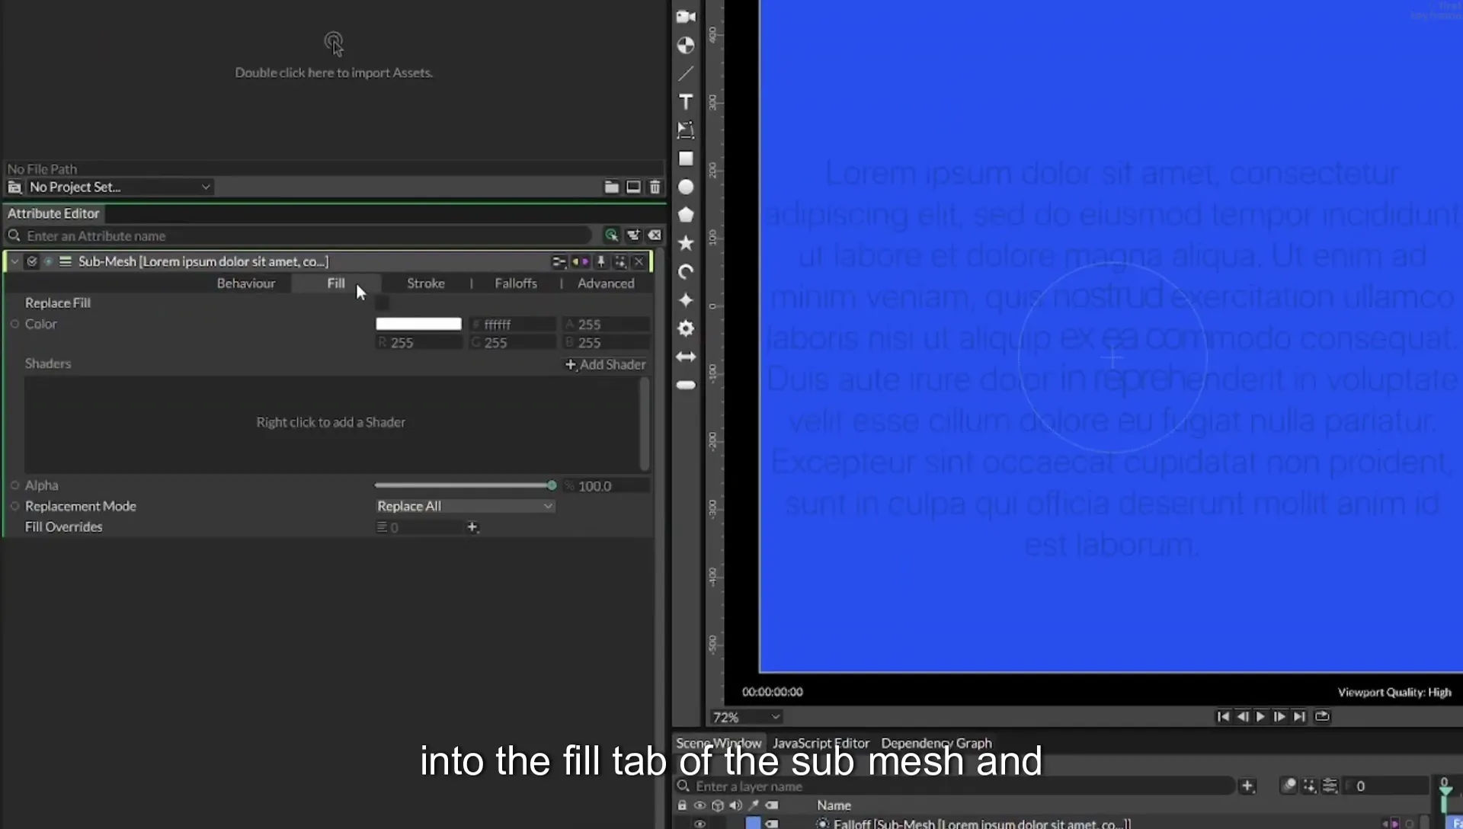The image size is (1463, 829).
Task: Open the JavaScript Editor tab
Action: [821, 743]
